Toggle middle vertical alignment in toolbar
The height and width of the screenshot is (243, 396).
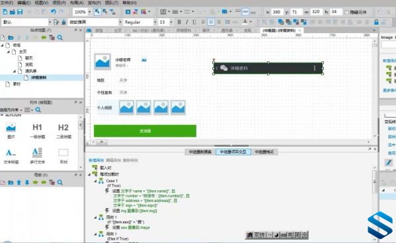[x=245, y=12]
